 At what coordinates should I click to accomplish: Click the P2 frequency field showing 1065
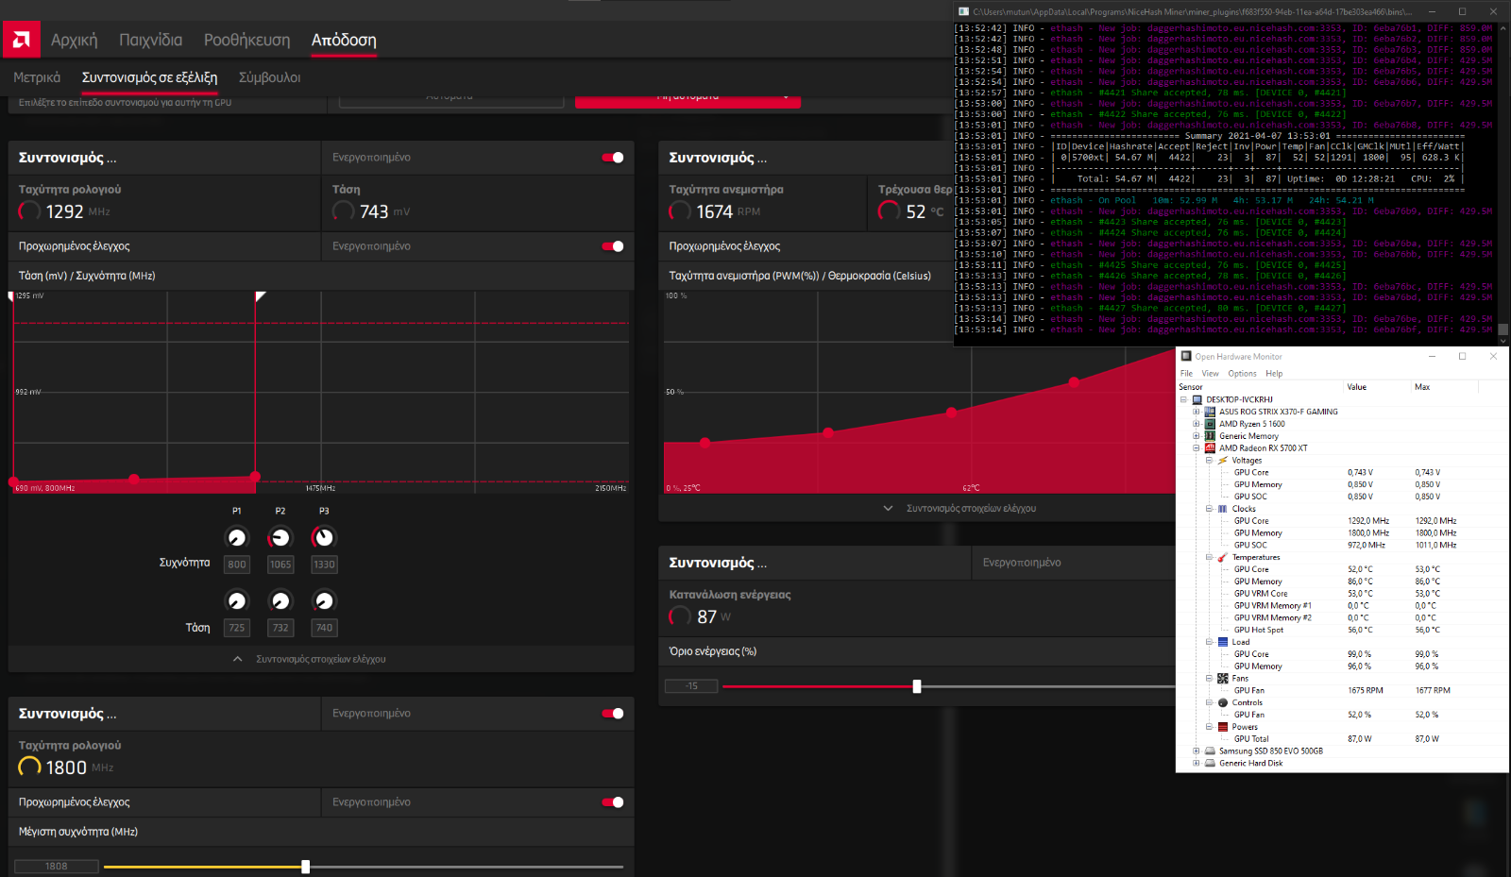point(280,565)
